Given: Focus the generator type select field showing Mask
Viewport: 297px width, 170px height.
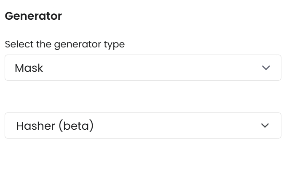Looking at the screenshot, I should click(143, 68).
